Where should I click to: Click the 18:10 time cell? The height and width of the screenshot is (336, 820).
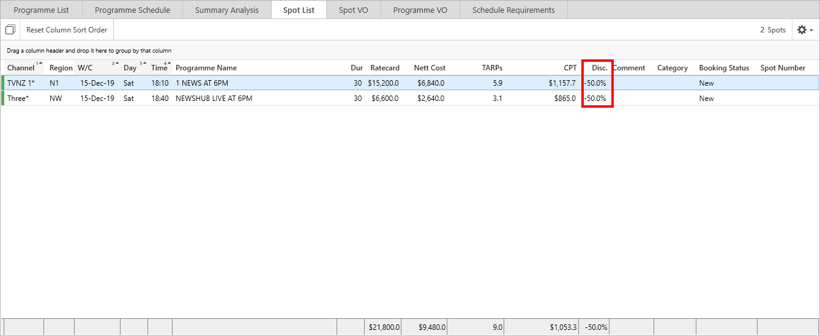[x=160, y=83]
